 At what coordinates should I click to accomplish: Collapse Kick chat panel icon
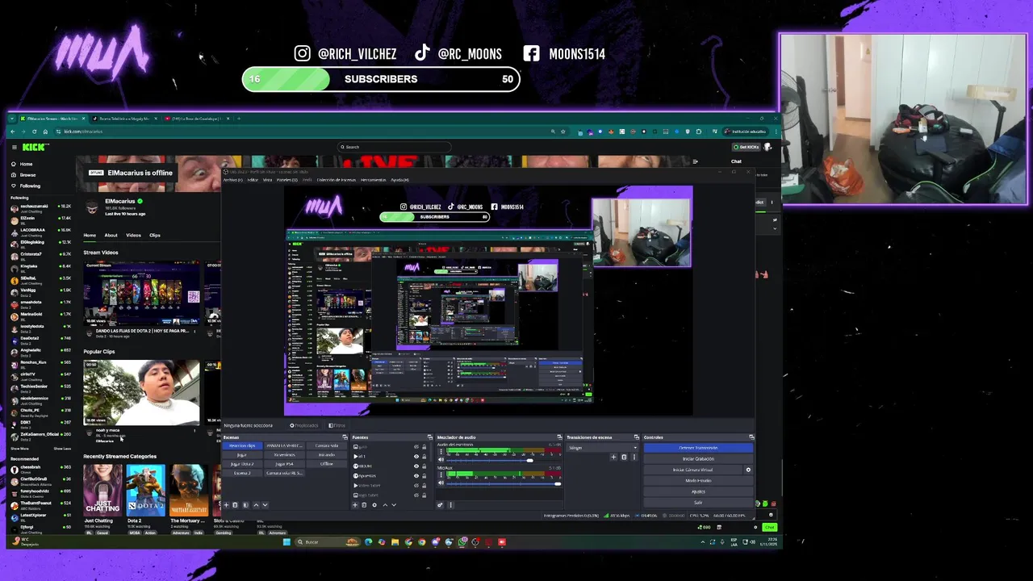[x=696, y=161]
